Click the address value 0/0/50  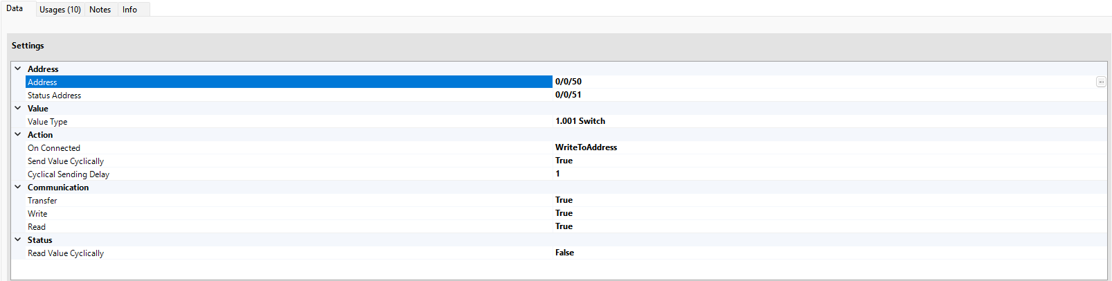(x=568, y=82)
